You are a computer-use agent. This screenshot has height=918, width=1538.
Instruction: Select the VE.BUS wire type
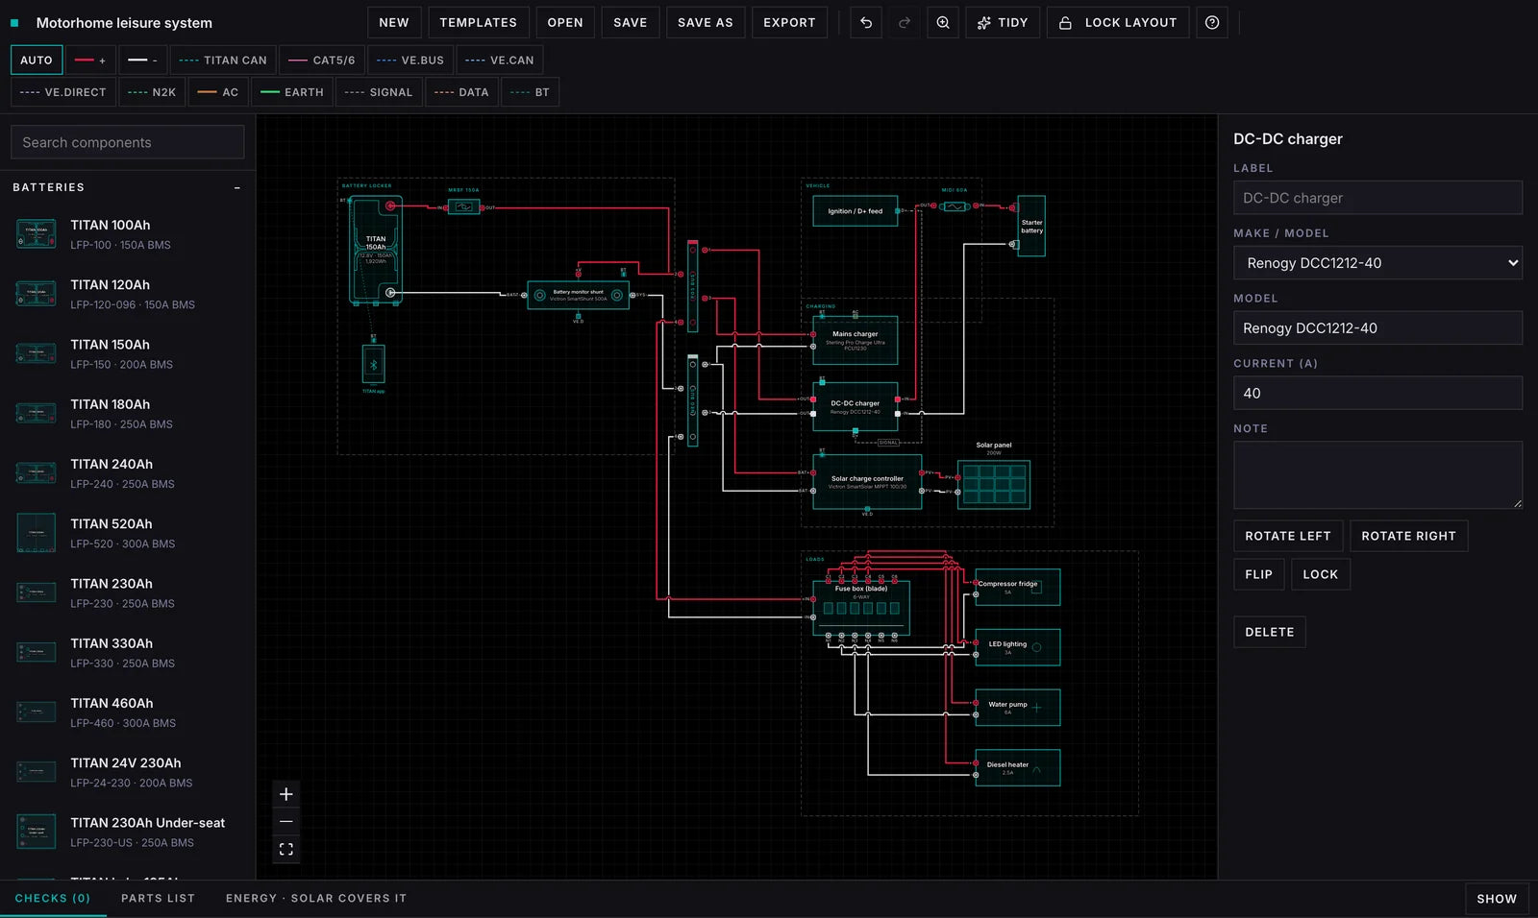click(410, 60)
